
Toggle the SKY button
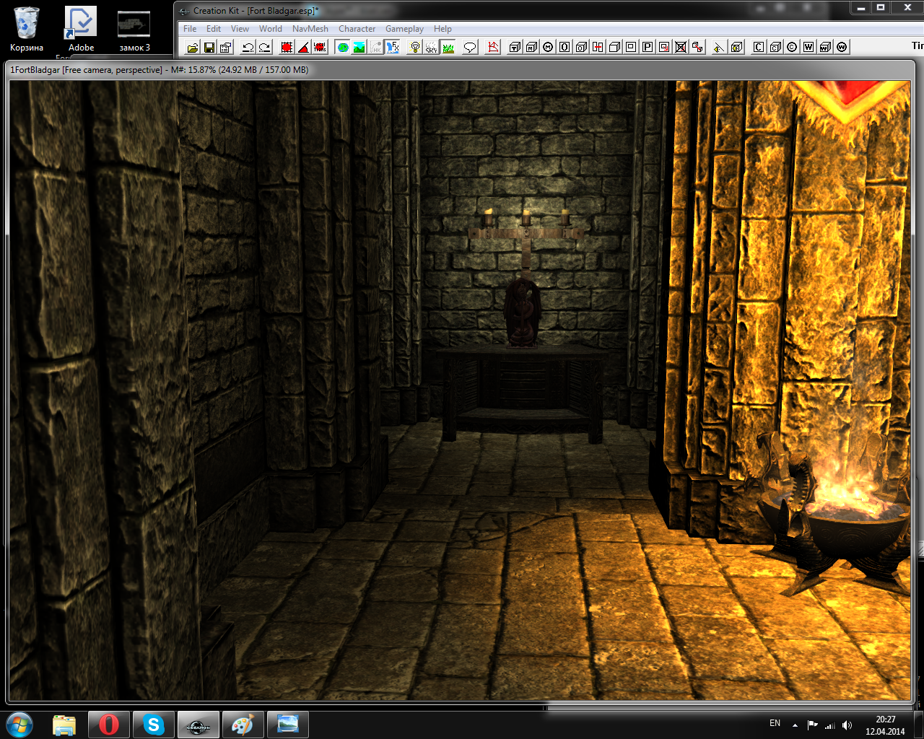432,47
